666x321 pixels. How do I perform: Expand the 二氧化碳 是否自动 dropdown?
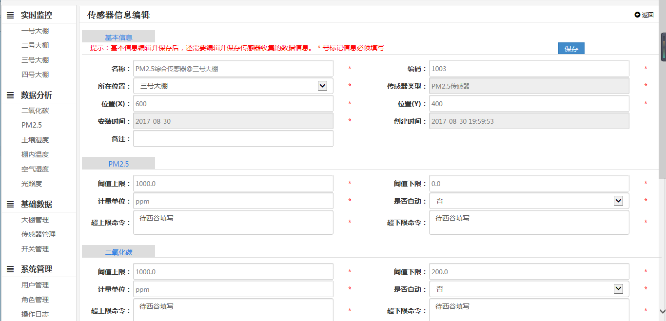(x=618, y=289)
